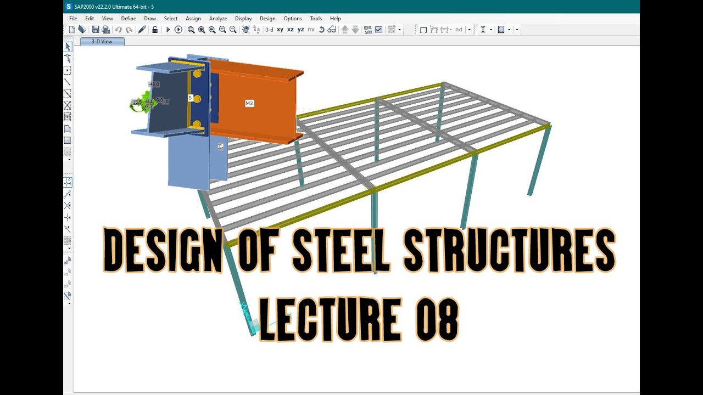The image size is (703, 395).
Task: Select the Quick Draw Braces X tool
Action: tap(68, 105)
